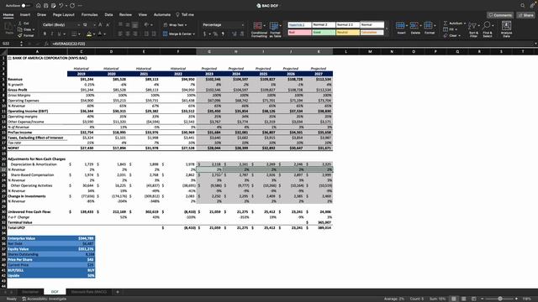
Task: Align text right in cell
Action: coord(135,34)
